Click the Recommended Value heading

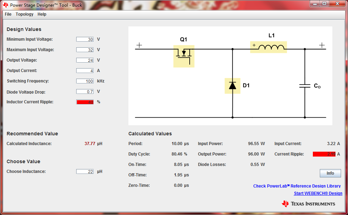32,134
